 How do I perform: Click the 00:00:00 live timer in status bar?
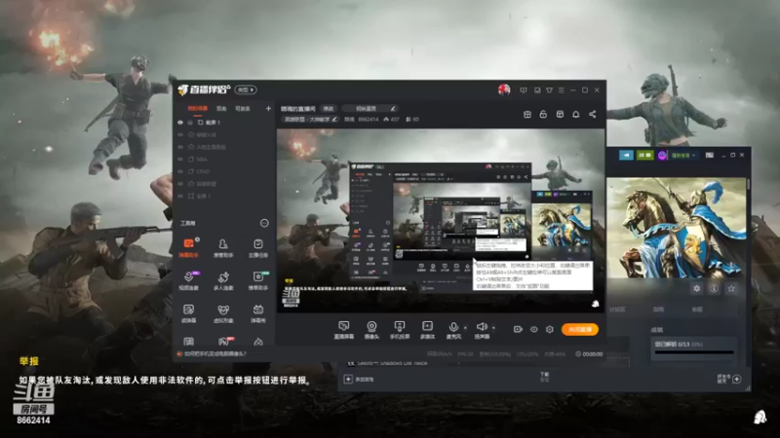coord(590,354)
